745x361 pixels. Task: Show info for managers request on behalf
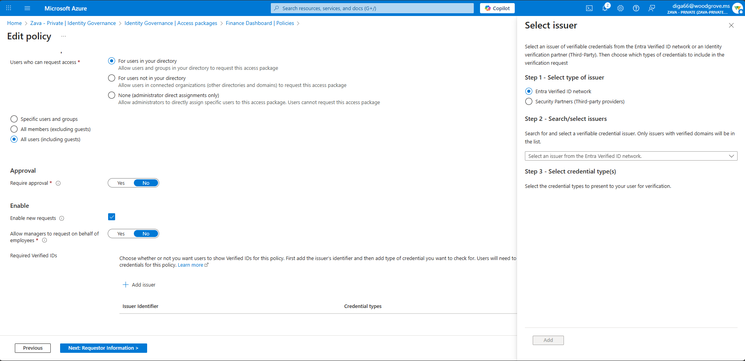click(44, 241)
